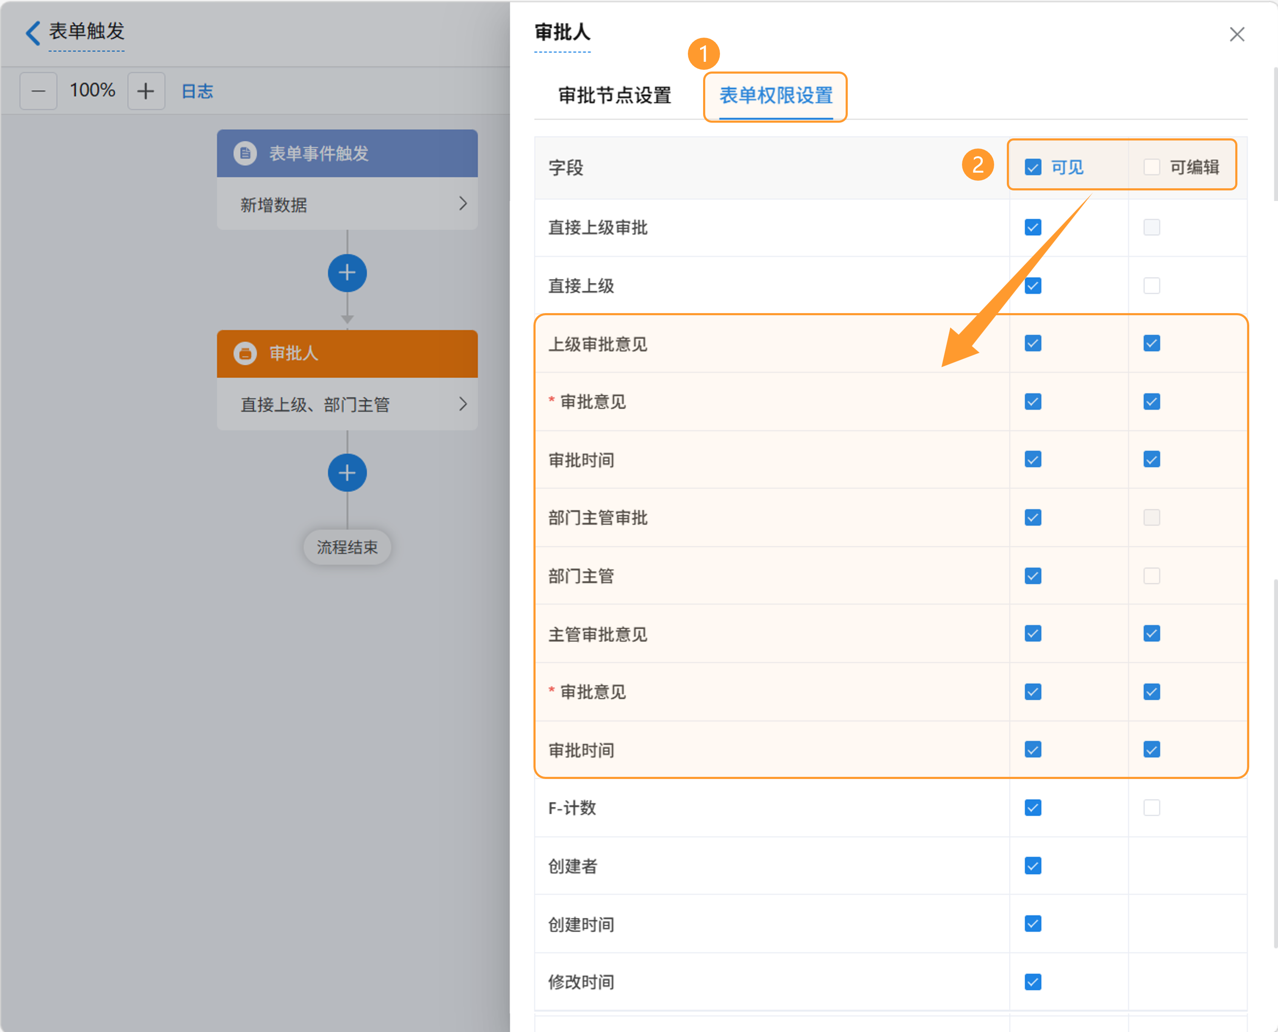Zoom in with the plus button

146,91
